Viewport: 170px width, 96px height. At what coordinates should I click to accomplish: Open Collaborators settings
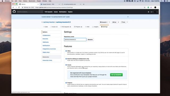46,35
